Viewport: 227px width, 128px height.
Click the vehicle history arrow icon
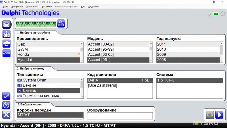tap(6, 44)
